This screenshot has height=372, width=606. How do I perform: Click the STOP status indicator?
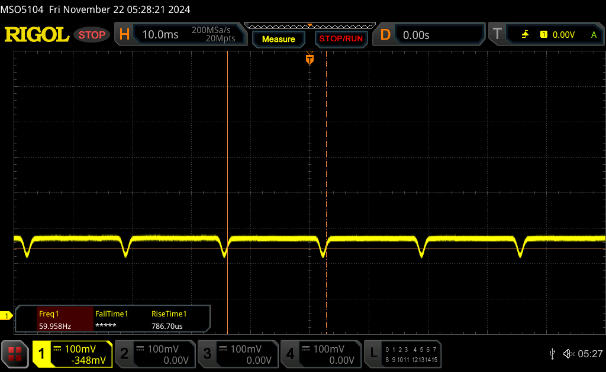pyautogui.click(x=92, y=35)
